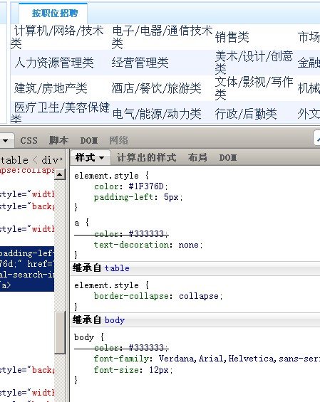Screen dimensions: 320x402
Task: Switch to the 计算出的样式 side tab
Action: pos(146,157)
